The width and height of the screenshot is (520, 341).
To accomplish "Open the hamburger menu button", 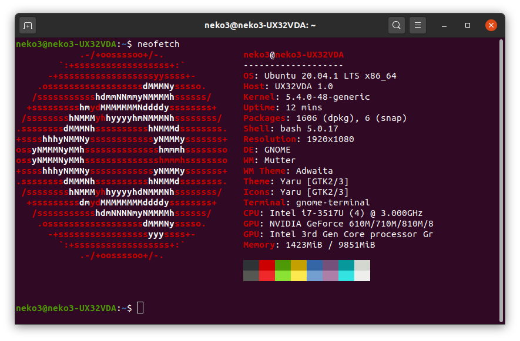I will 418,25.
